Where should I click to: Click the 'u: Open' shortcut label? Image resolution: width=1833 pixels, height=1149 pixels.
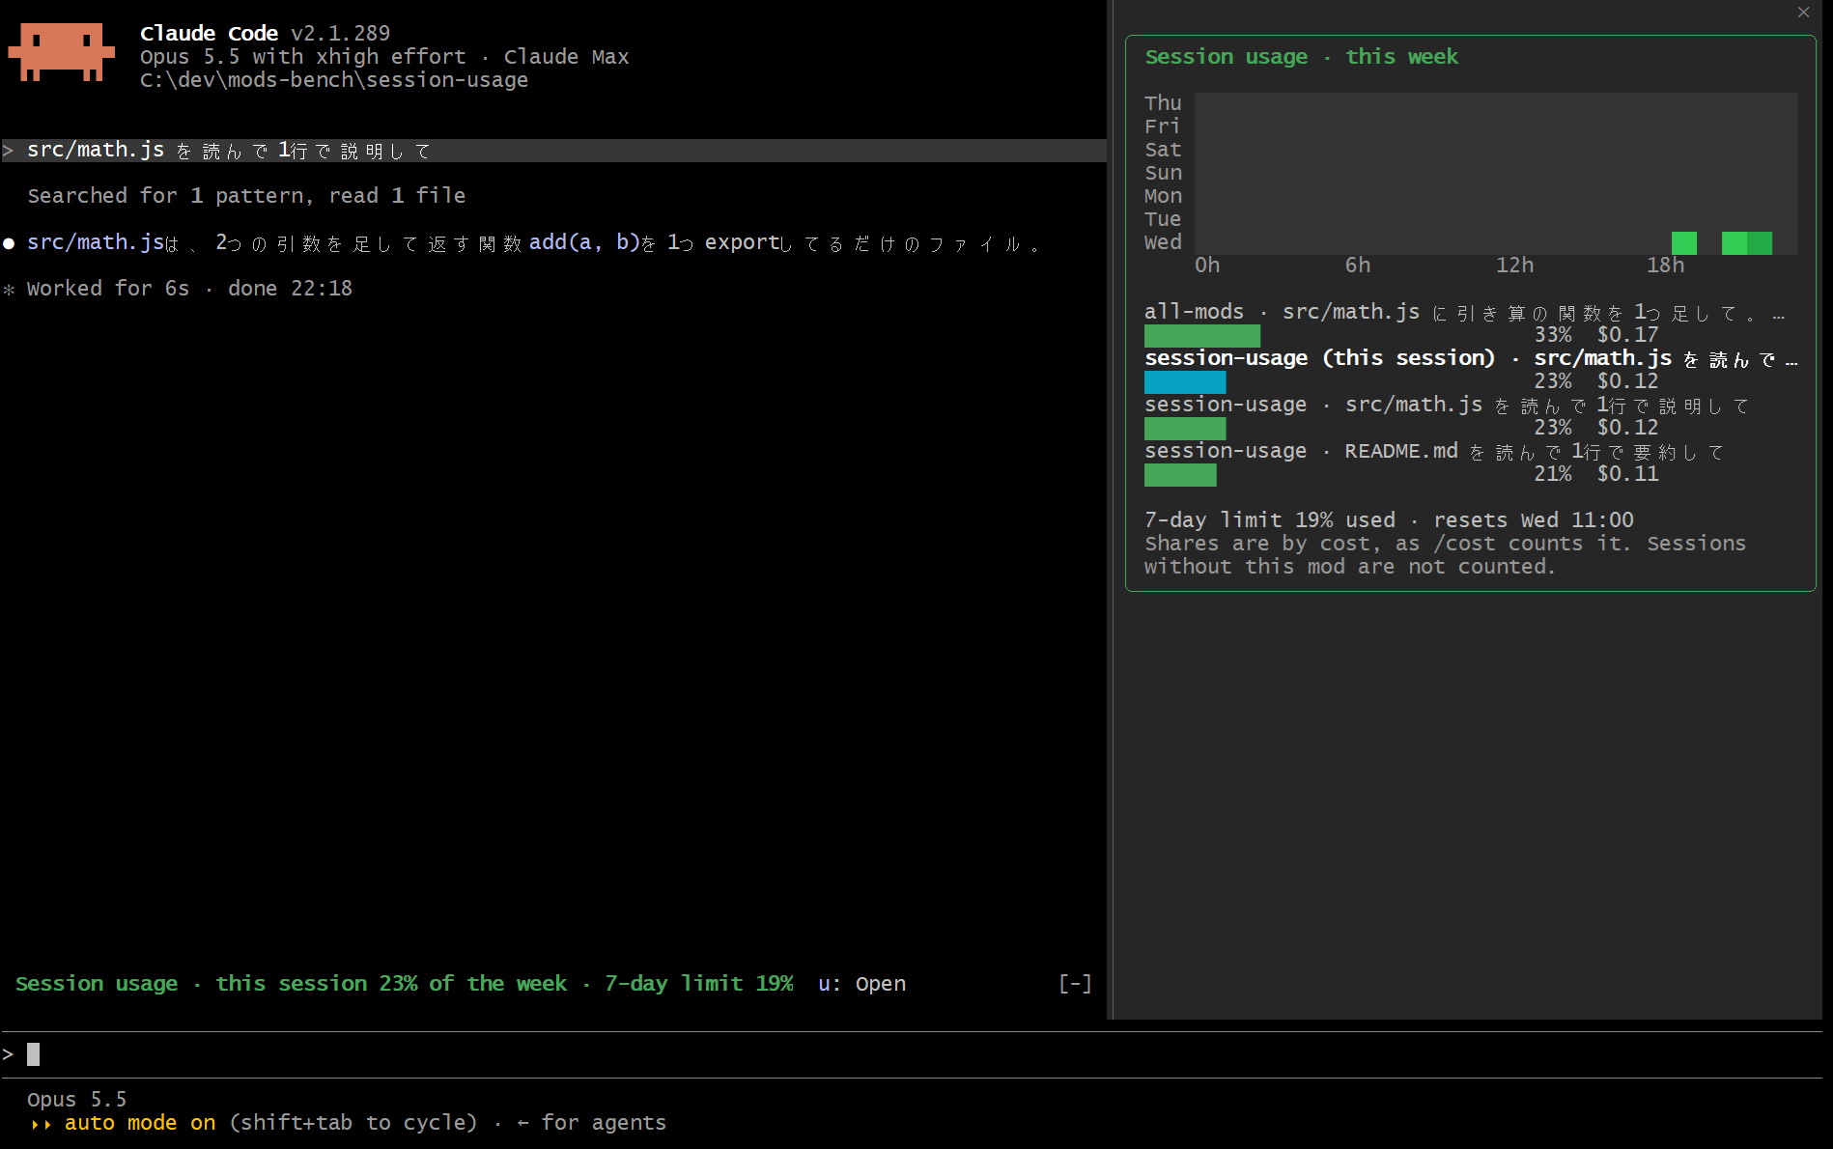click(861, 983)
